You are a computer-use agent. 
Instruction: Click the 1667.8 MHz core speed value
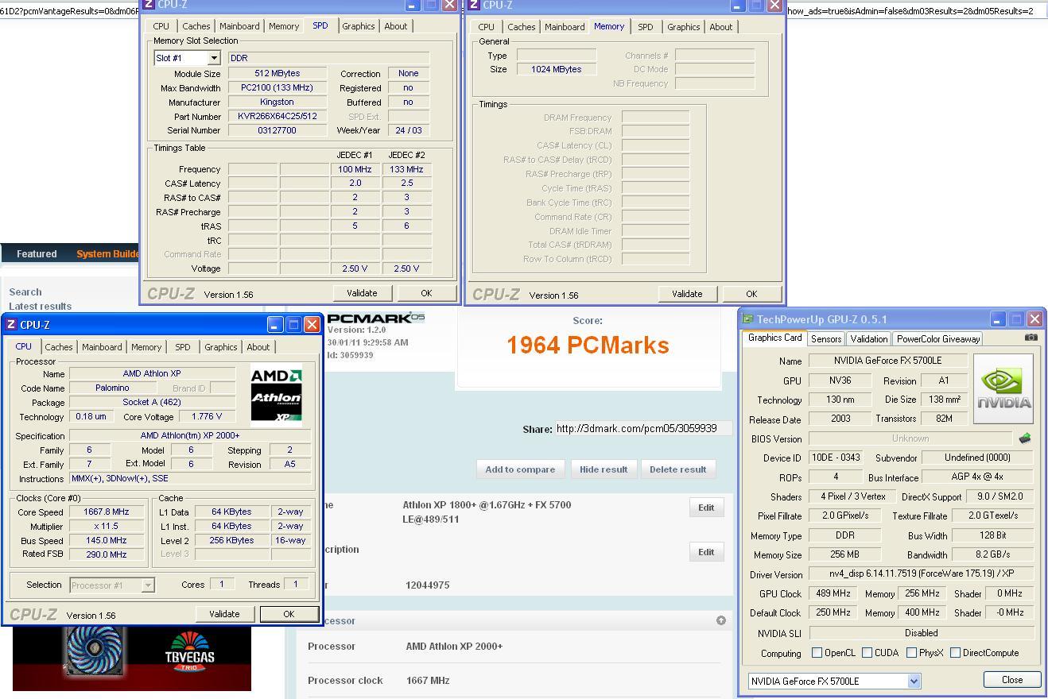pyautogui.click(x=107, y=512)
